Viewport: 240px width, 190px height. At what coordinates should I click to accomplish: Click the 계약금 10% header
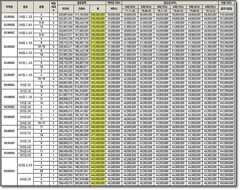pyautogui.click(x=114, y=3)
